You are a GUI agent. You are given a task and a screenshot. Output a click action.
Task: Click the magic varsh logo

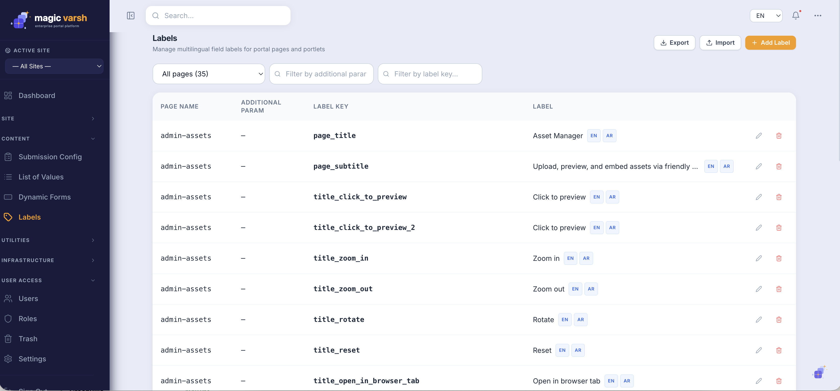(x=49, y=20)
